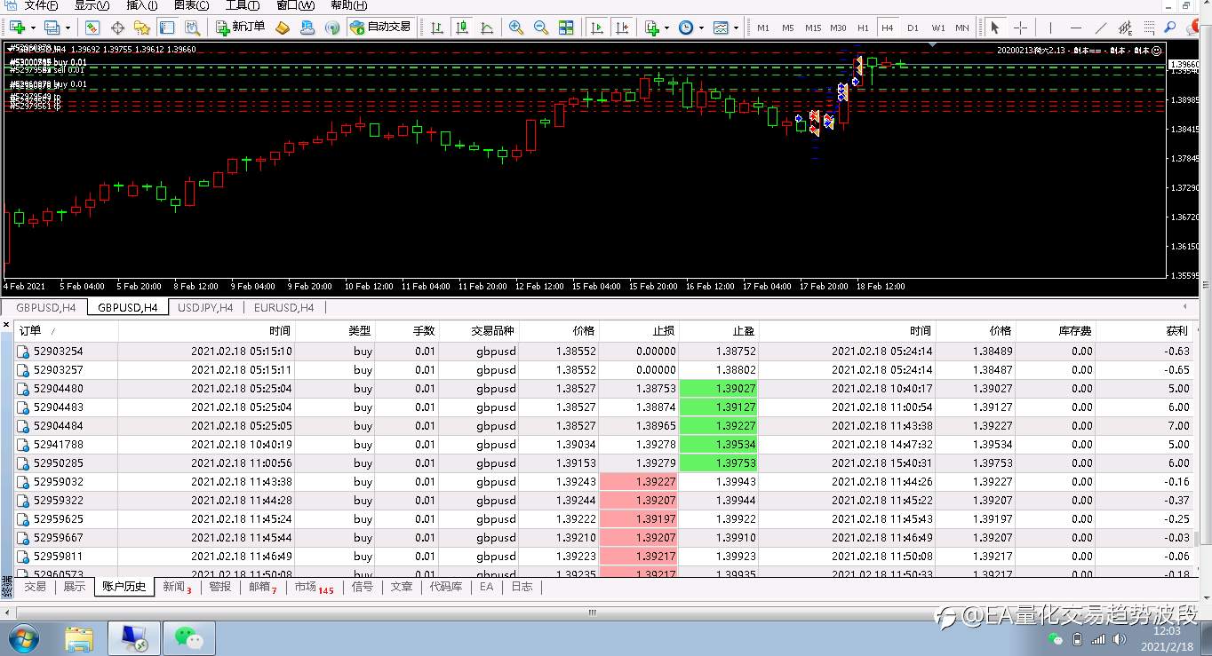1212x656 pixels.
Task: Open the 图表 menu
Action: (191, 5)
